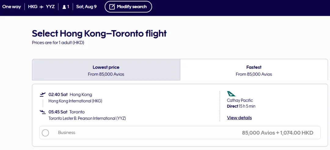This screenshot has height=150, width=330.
Task: Switch to the Fastest tab
Action: [x=254, y=70]
